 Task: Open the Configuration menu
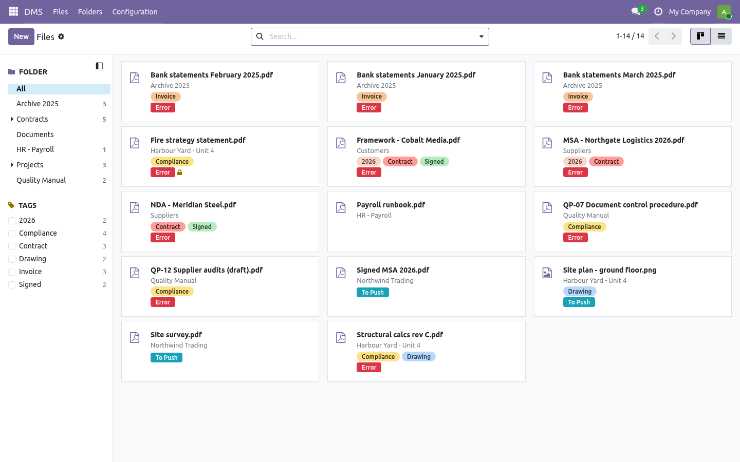(x=135, y=12)
